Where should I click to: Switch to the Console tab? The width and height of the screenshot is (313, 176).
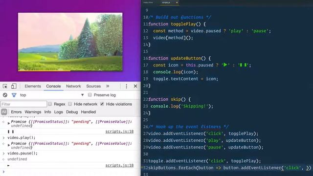pyautogui.click(x=53, y=86)
